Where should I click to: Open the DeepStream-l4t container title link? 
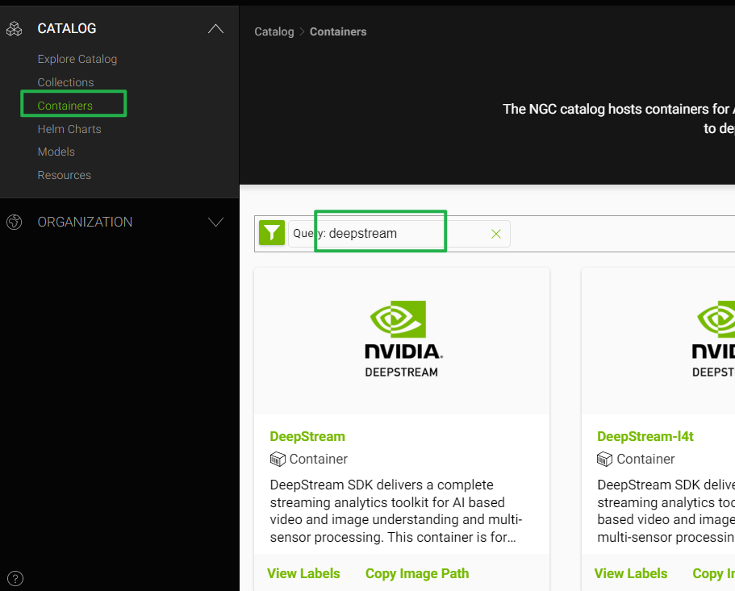645,436
